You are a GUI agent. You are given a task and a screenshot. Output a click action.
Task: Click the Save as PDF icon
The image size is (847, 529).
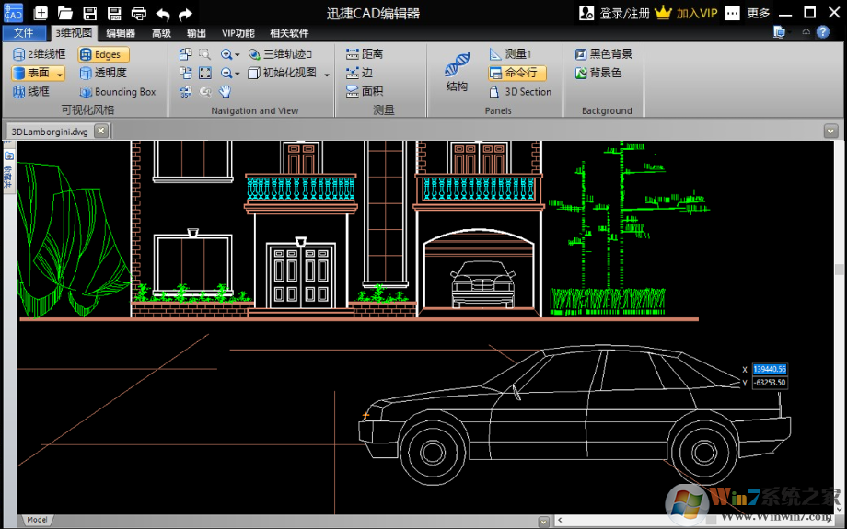pyautogui.click(x=114, y=13)
